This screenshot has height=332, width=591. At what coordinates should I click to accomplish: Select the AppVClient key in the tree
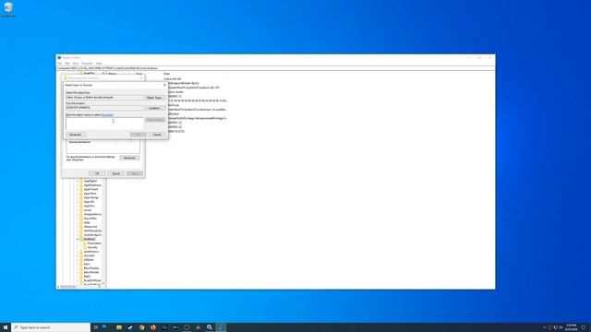tap(90, 189)
